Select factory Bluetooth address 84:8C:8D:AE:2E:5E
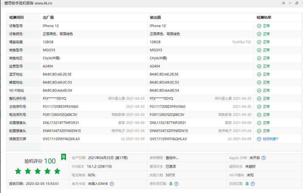 [x=57, y=75]
